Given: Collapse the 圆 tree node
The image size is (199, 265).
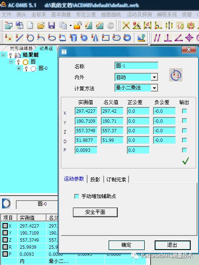Looking at the screenshot, I should coord(11,62).
